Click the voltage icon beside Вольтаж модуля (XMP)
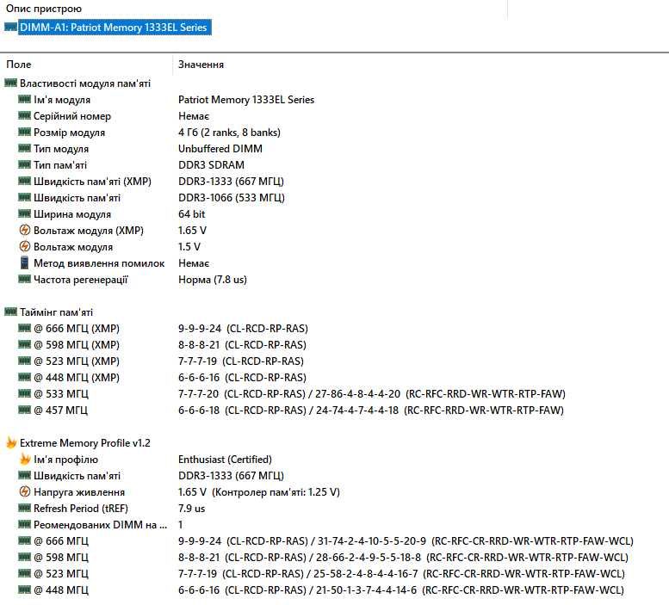669x605 pixels. click(25, 231)
